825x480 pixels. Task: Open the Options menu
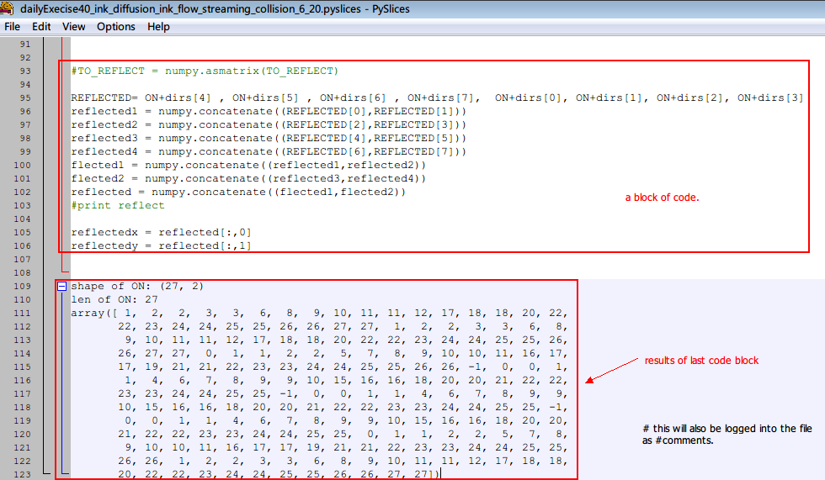(x=116, y=27)
